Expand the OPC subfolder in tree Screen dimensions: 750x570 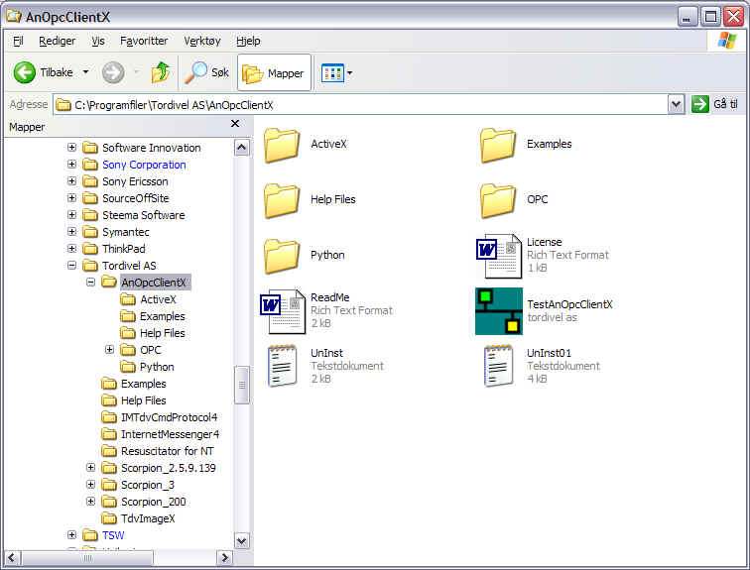(x=109, y=349)
